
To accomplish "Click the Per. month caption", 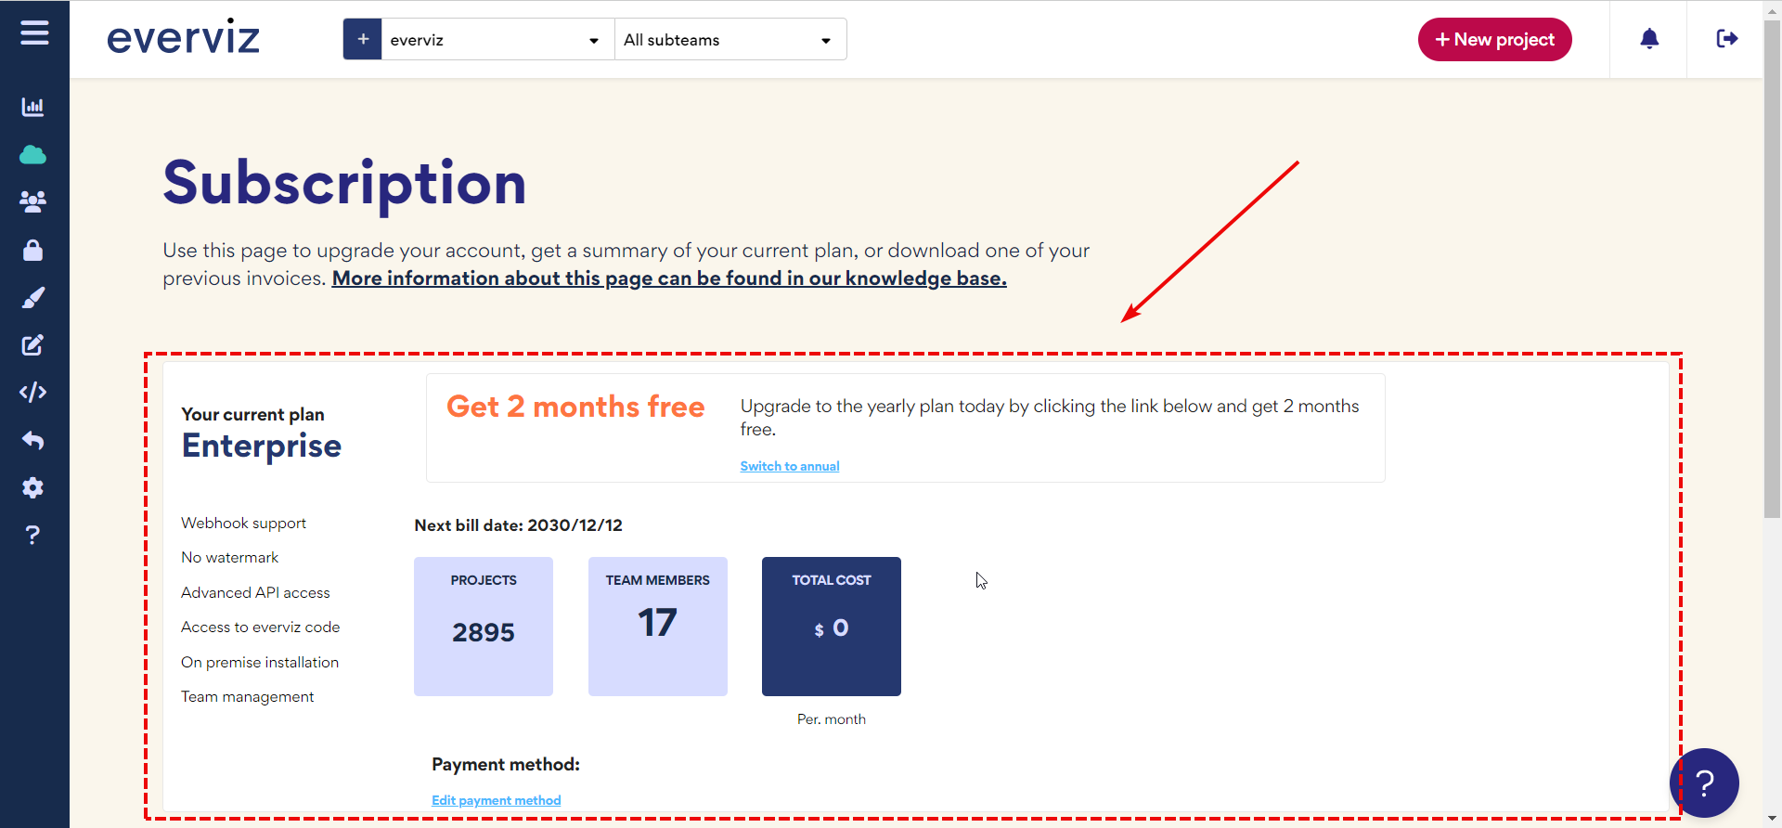I will 832,719.
